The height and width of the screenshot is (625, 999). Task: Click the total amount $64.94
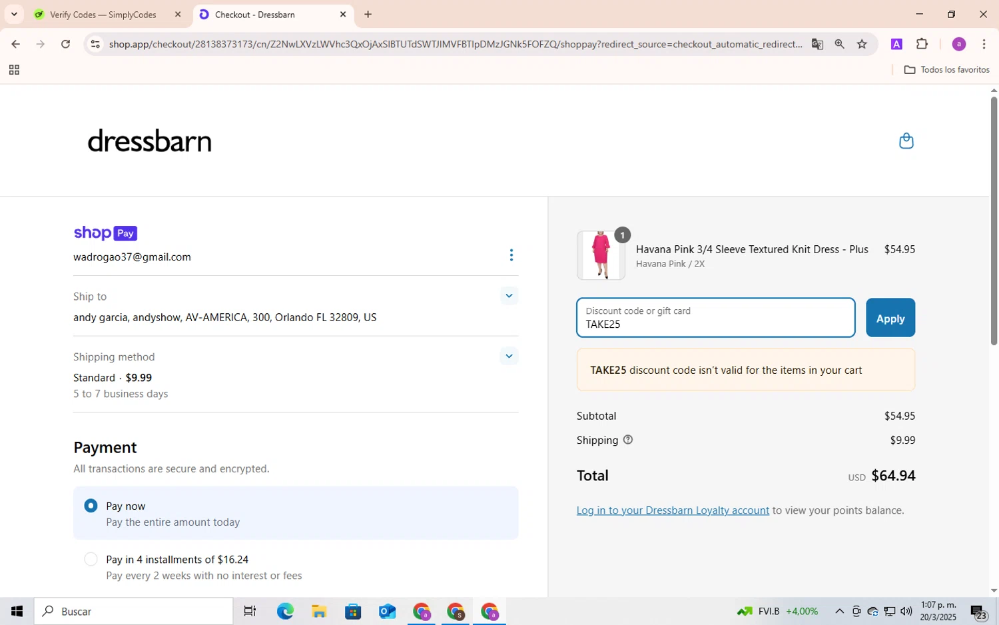(x=893, y=476)
